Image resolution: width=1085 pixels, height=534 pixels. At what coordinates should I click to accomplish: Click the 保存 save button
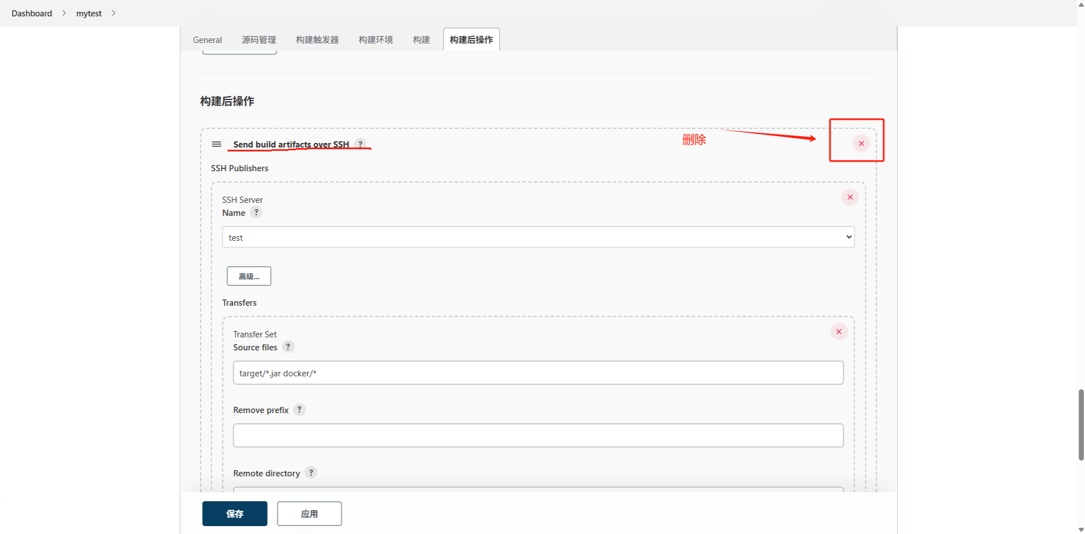click(235, 514)
